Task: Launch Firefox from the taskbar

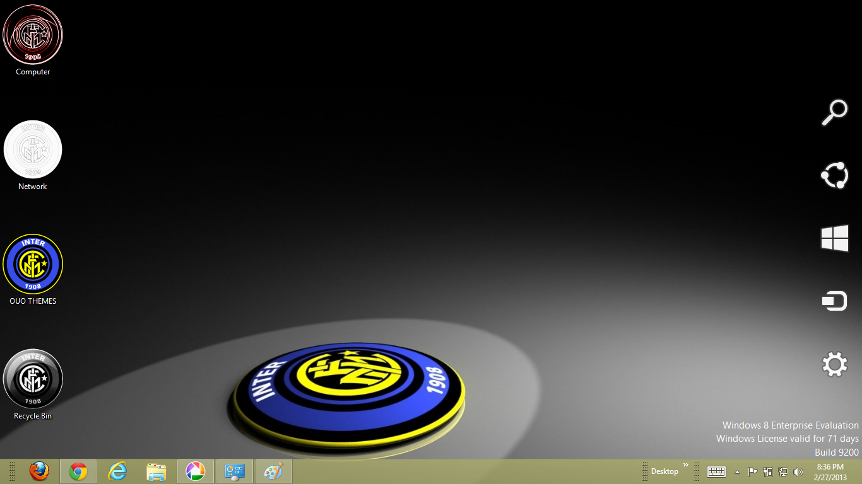Action: tap(39, 471)
